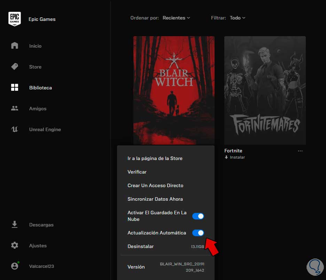Viewport: 326px width, 280px height.
Task: Click the 13.11GB size text
Action: click(197, 247)
